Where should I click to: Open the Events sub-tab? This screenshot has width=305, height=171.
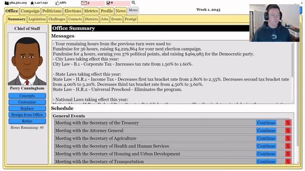[x=116, y=19]
